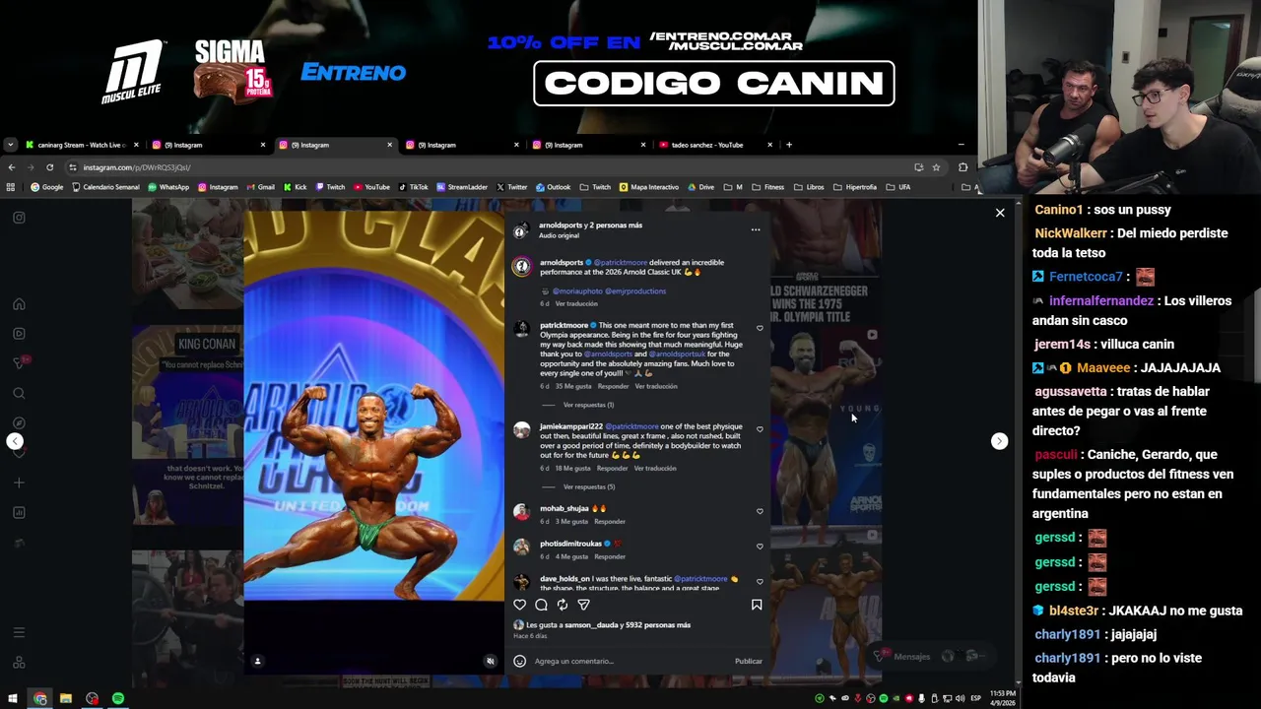Like mohab_shujaa's comment

(x=760, y=511)
